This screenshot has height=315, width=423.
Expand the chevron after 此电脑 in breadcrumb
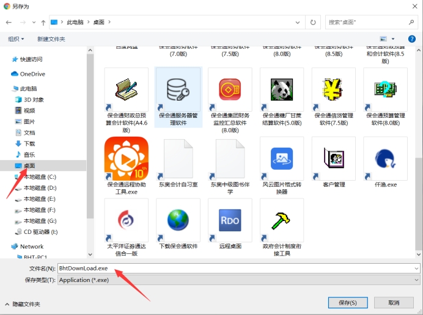pos(88,22)
